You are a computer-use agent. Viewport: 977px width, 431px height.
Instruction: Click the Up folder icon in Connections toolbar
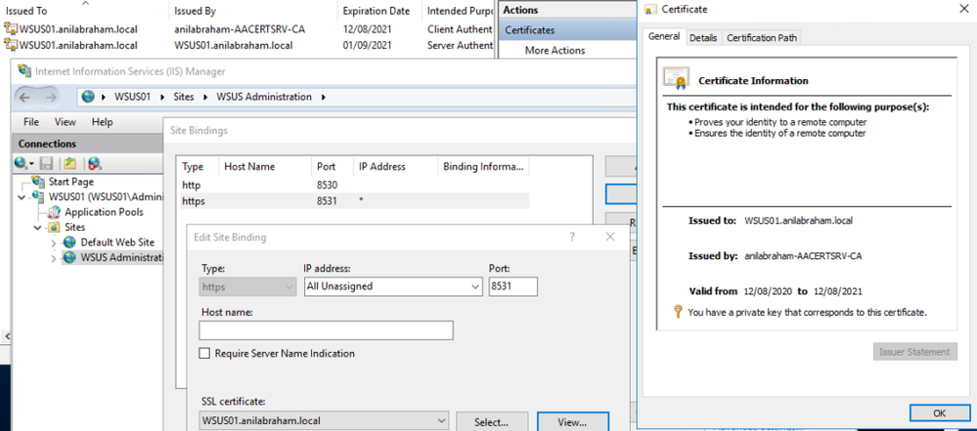coord(68,164)
